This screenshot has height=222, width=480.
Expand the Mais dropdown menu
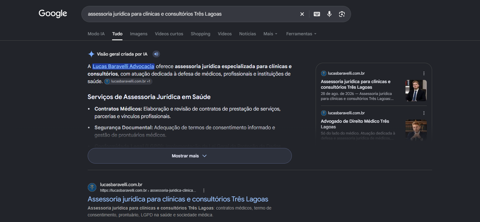271,34
